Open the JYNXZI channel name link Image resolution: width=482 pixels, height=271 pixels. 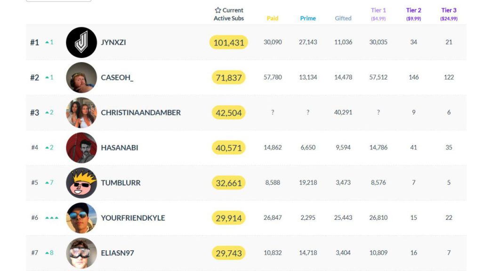(x=115, y=42)
